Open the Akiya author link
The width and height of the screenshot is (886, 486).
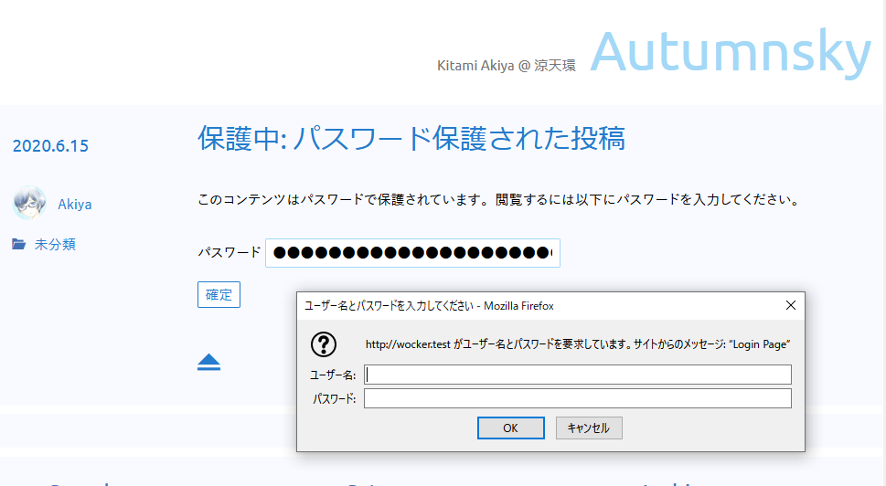tap(75, 205)
